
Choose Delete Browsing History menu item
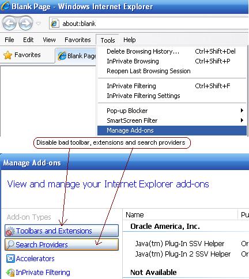click(x=172, y=51)
